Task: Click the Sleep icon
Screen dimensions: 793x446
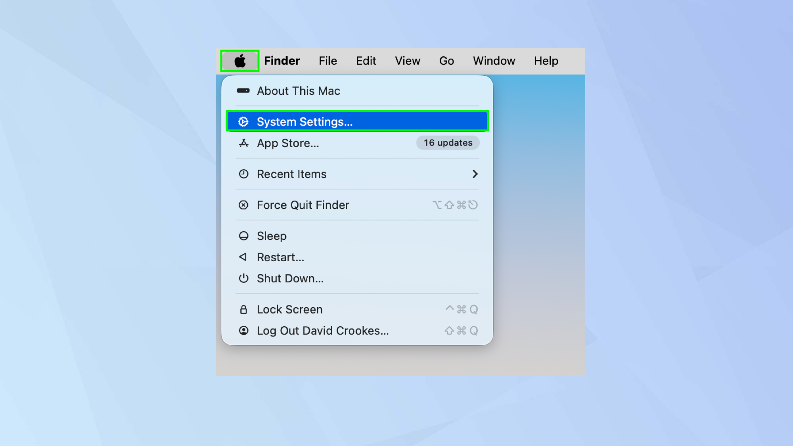Action: (243, 235)
